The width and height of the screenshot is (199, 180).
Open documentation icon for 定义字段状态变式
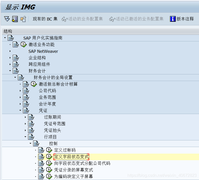point(41,157)
